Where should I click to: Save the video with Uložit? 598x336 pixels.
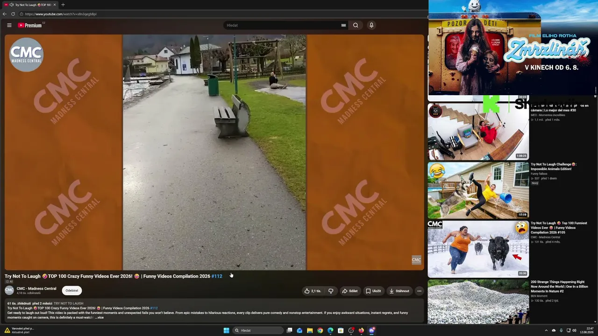(373, 291)
